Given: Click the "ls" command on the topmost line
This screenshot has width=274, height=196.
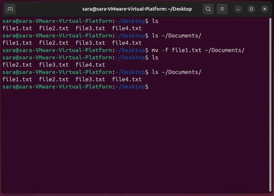Looking at the screenshot, I should 155,21.
